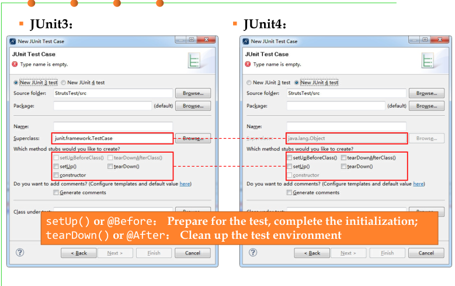Enable Generate comments in right dialog
Image resolution: width=455 pixels, height=286 pixels.
[x=289, y=192]
